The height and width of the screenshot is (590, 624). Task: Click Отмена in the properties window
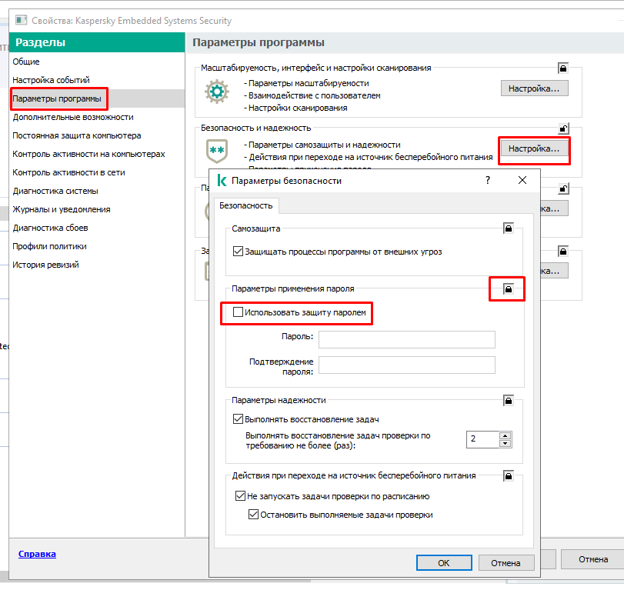593,559
